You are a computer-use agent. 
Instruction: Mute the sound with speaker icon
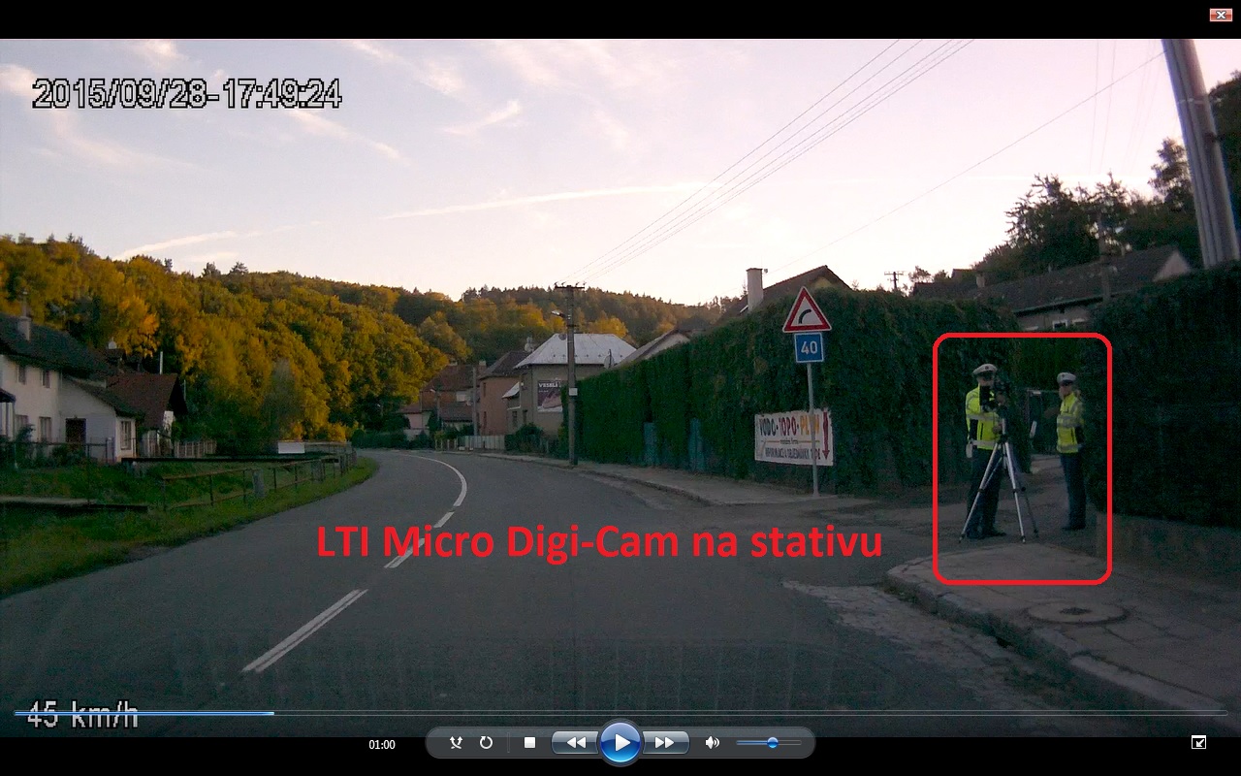coord(712,743)
